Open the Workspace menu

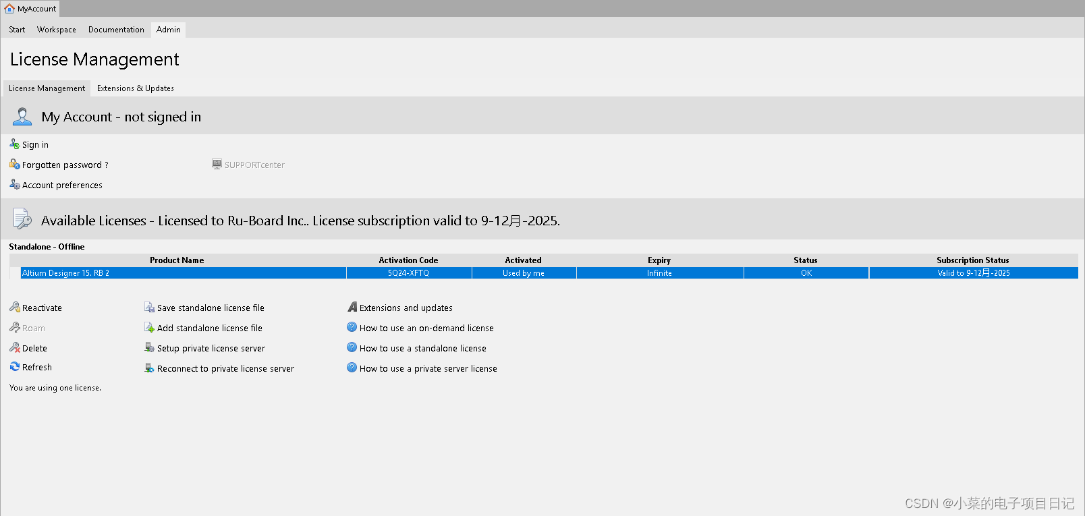(x=56, y=30)
